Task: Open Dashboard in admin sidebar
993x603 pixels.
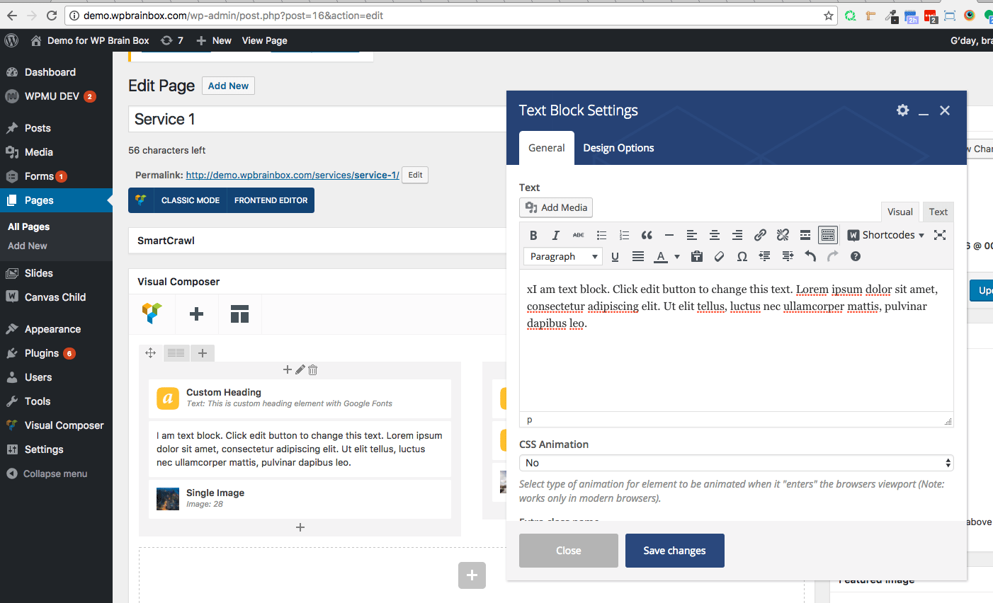Action: 50,72
